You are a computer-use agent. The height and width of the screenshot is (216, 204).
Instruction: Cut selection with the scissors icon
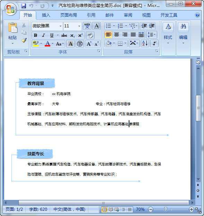(24, 25)
